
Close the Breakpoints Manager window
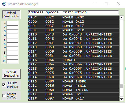(119, 4)
